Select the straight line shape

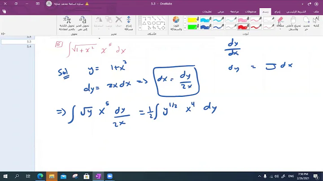[163, 18]
